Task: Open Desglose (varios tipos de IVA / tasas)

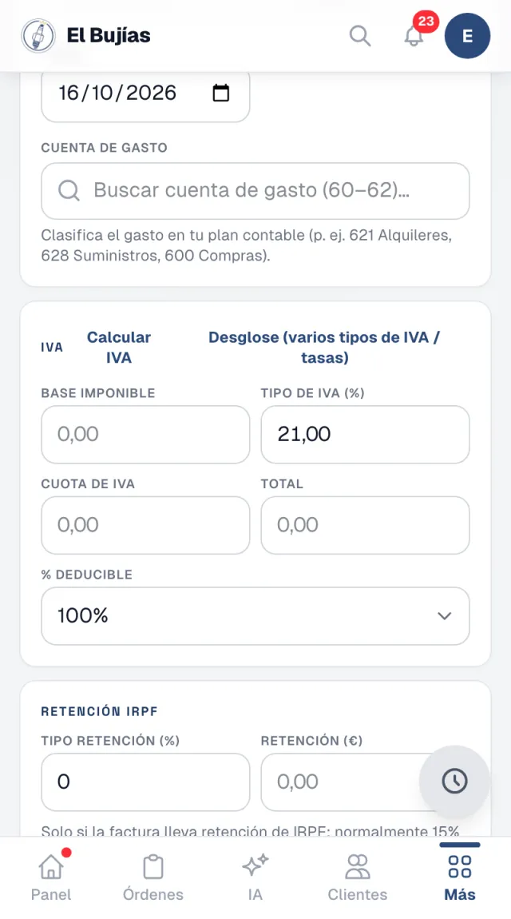Action: coord(324,348)
